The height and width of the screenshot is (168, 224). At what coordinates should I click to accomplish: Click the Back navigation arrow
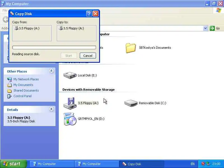pos(6,19)
